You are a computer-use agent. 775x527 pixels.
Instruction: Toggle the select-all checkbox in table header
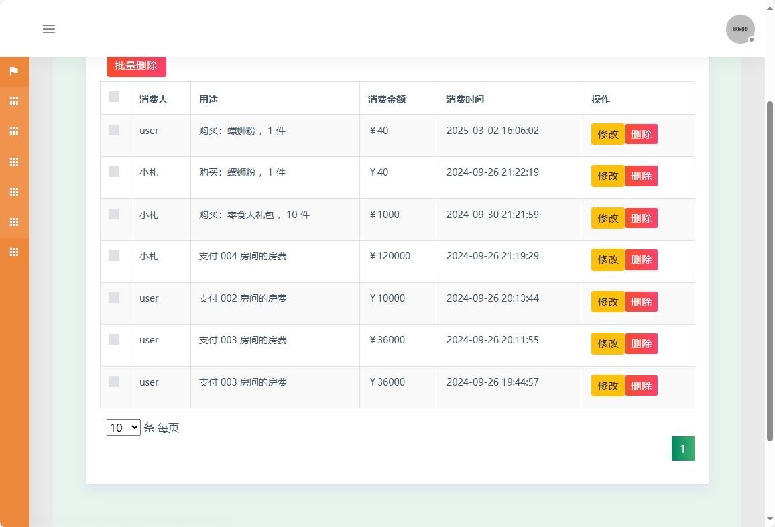(x=114, y=97)
